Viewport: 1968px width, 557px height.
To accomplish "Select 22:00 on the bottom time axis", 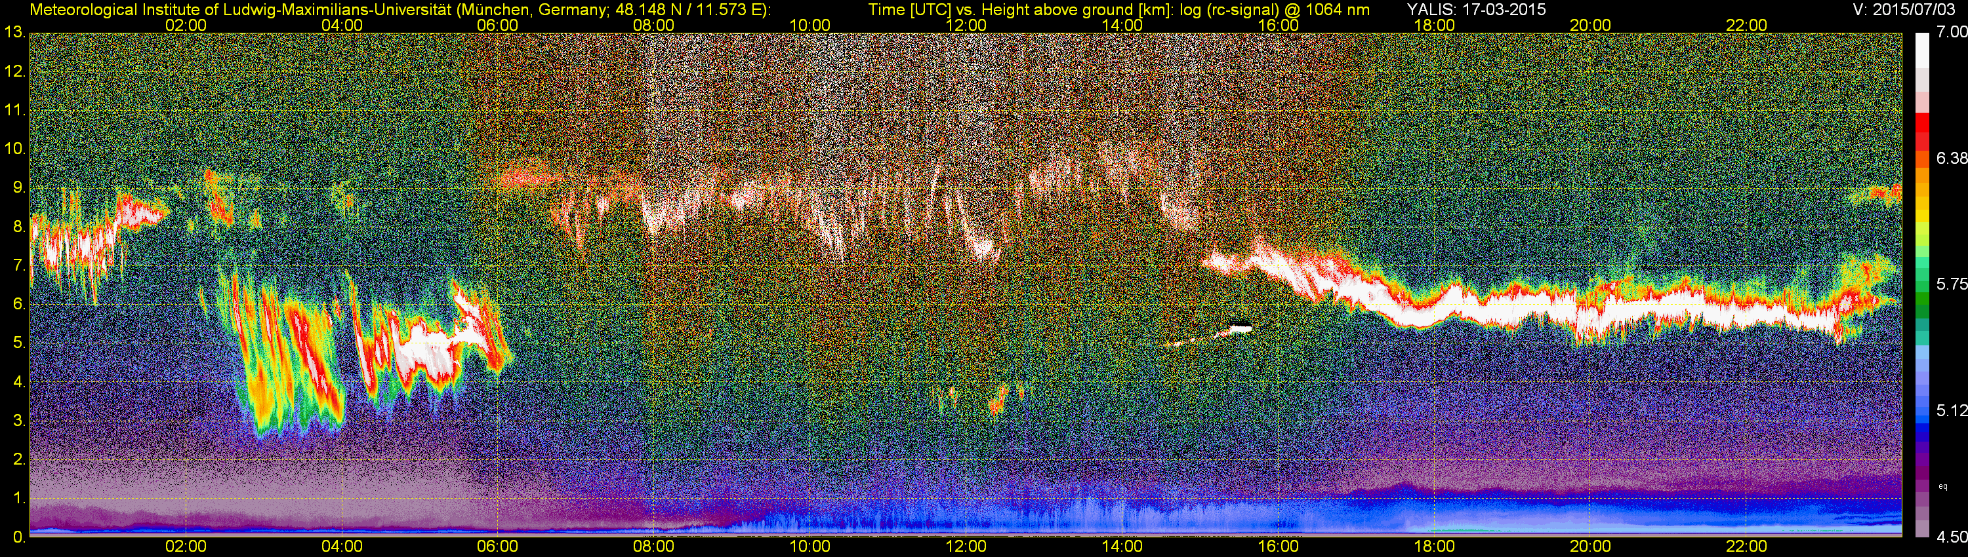I will coord(1746,547).
